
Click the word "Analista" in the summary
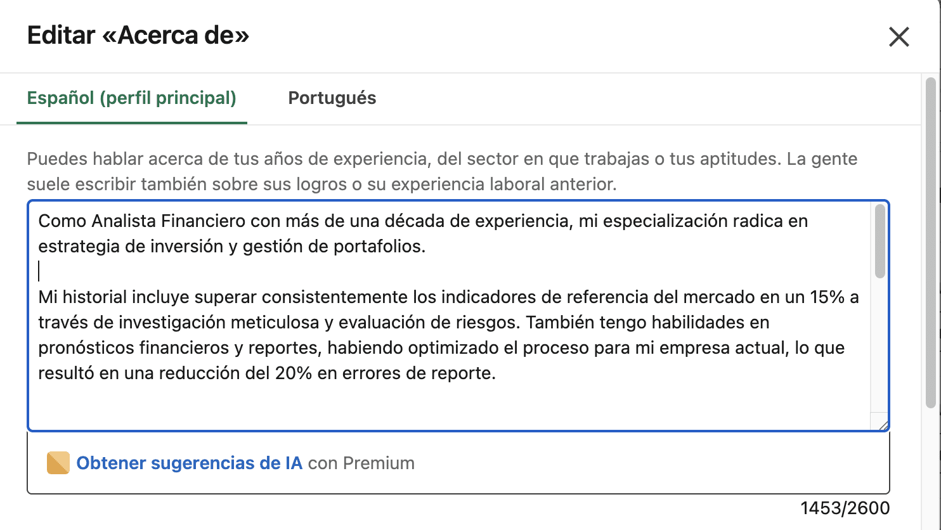coord(124,221)
